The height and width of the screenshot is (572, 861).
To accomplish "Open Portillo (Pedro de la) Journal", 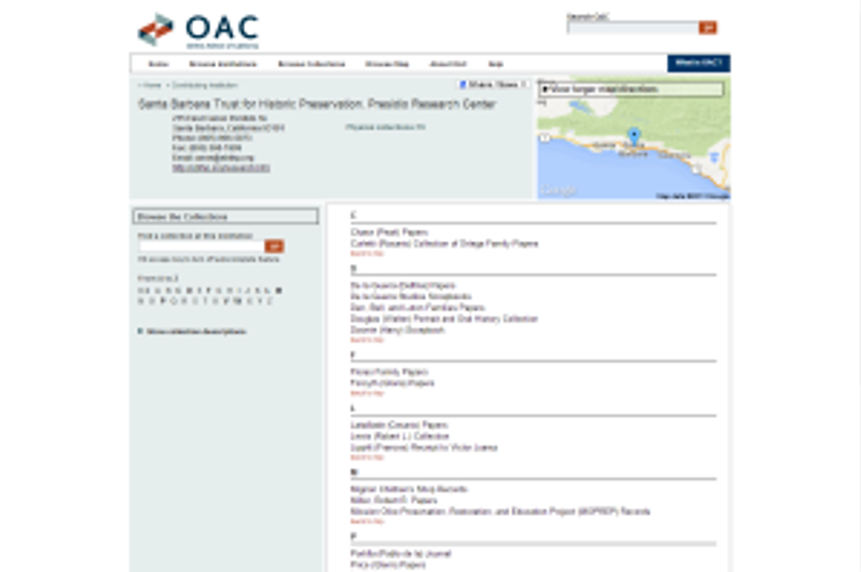I will (401, 554).
